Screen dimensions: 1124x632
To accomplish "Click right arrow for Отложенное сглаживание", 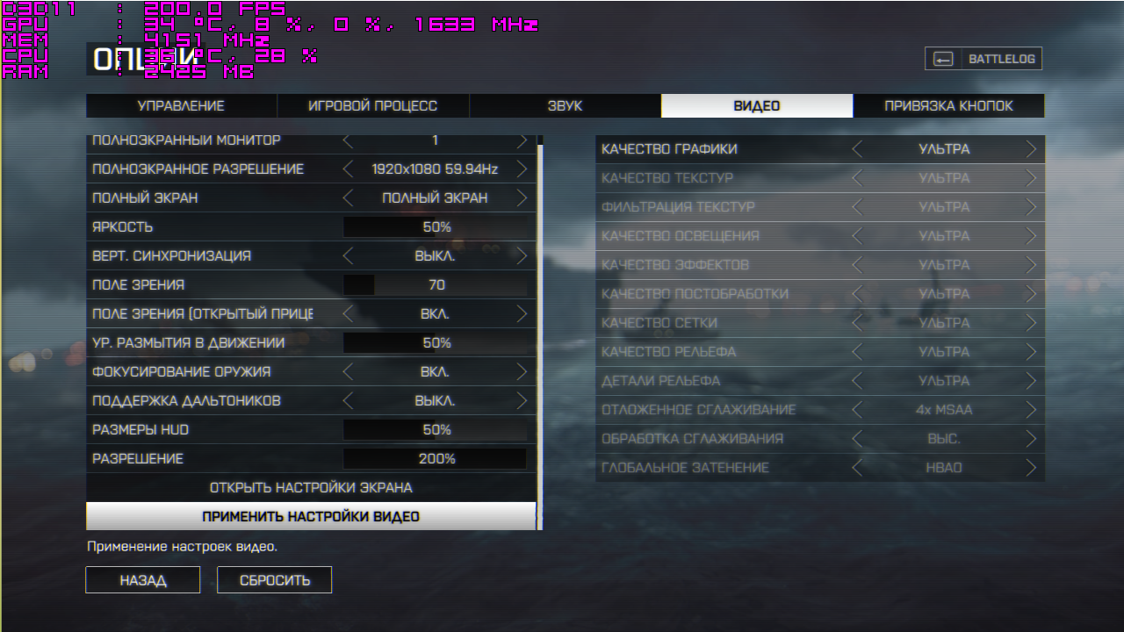I will pos(1031,410).
